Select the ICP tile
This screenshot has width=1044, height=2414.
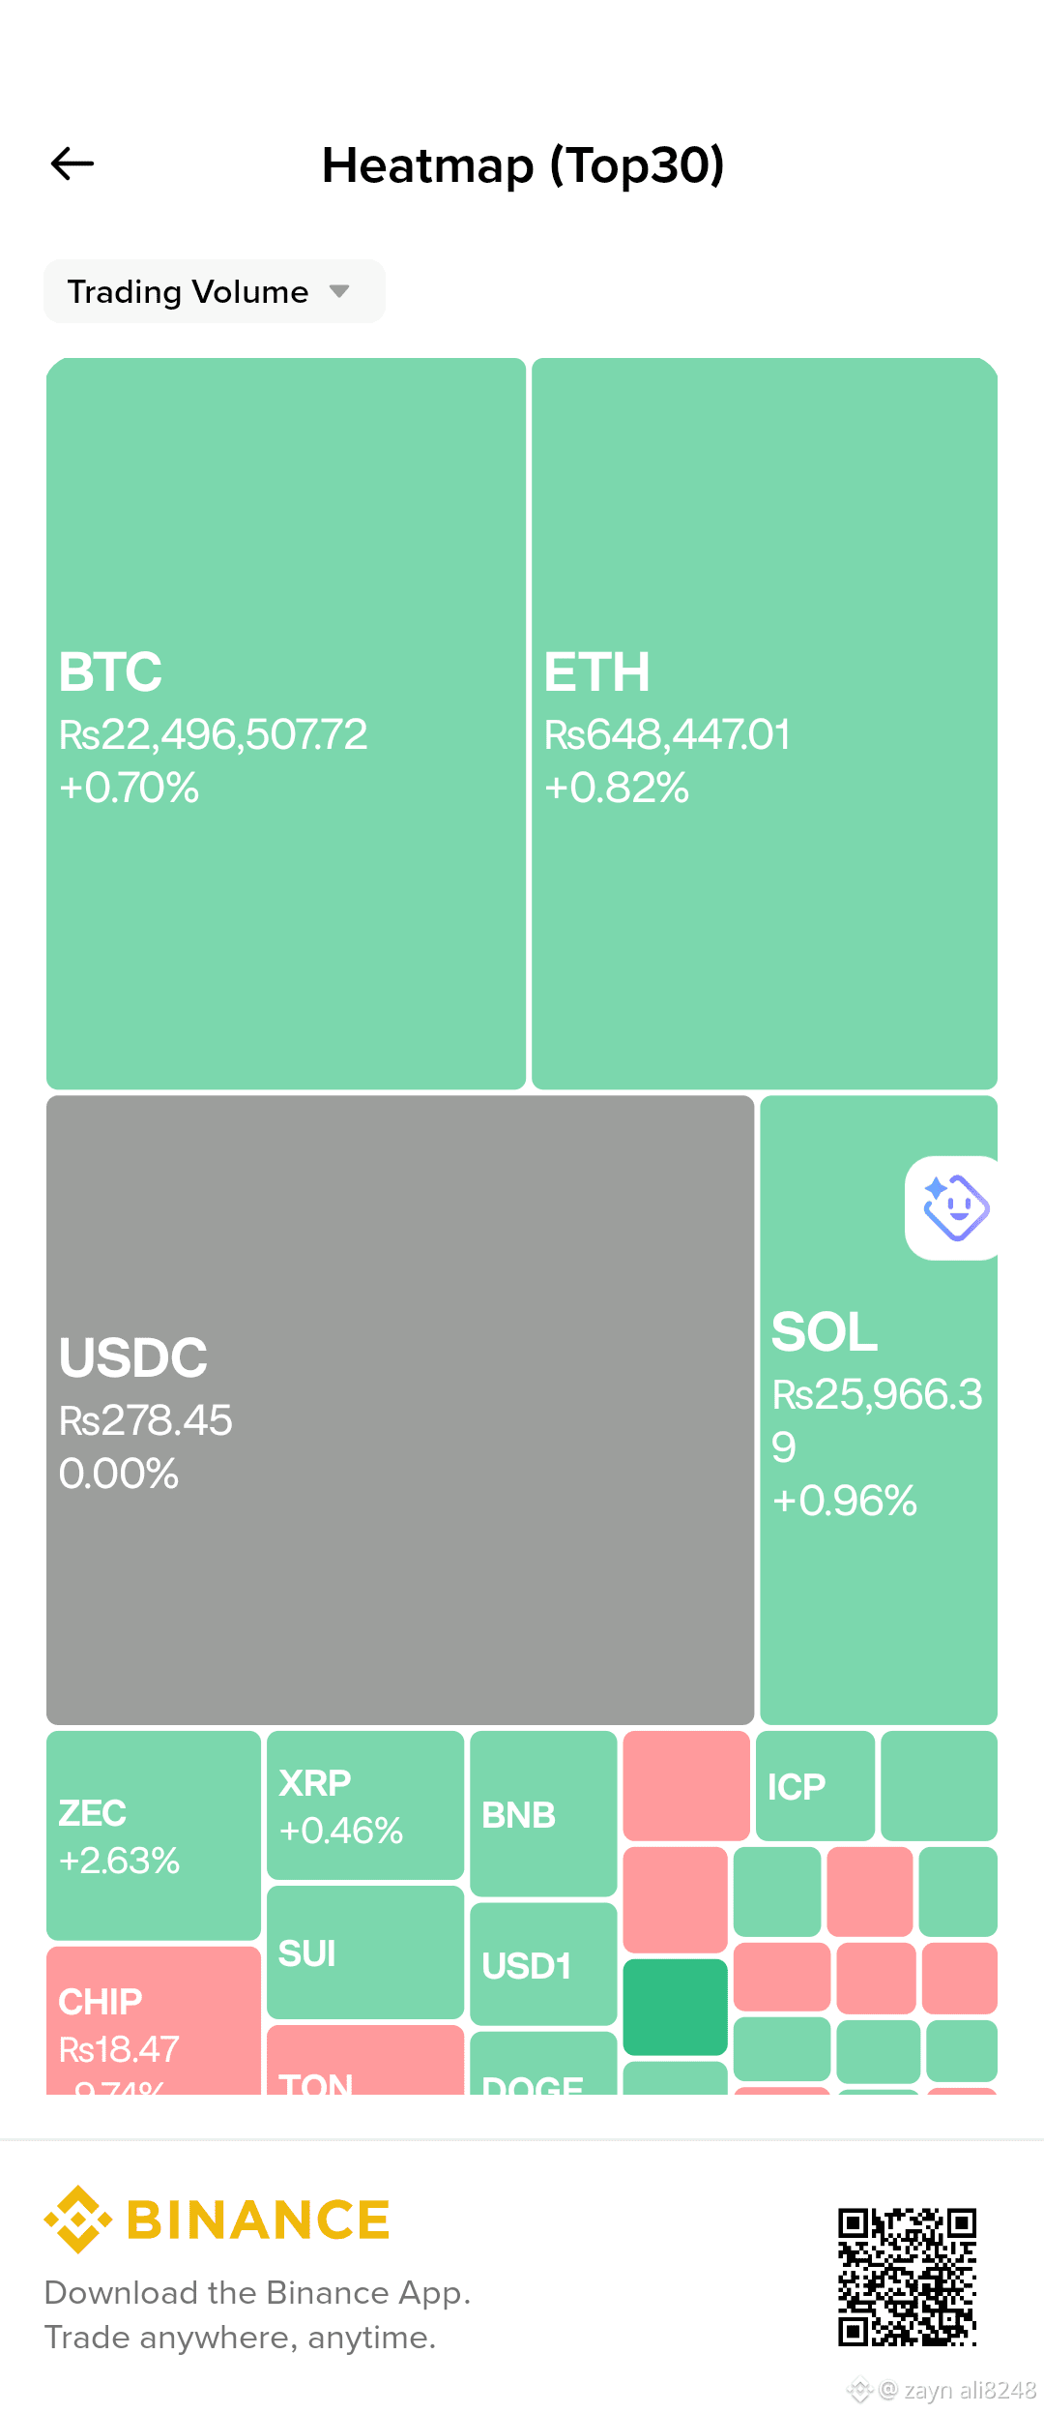815,1785
